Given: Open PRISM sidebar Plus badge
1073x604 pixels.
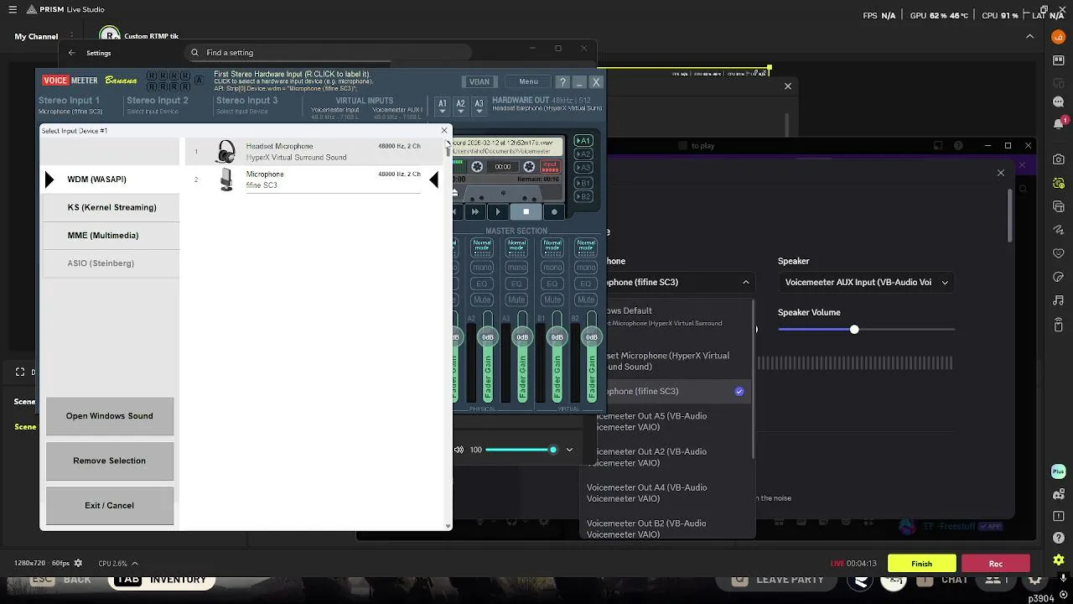Looking at the screenshot, I should coord(1059,471).
